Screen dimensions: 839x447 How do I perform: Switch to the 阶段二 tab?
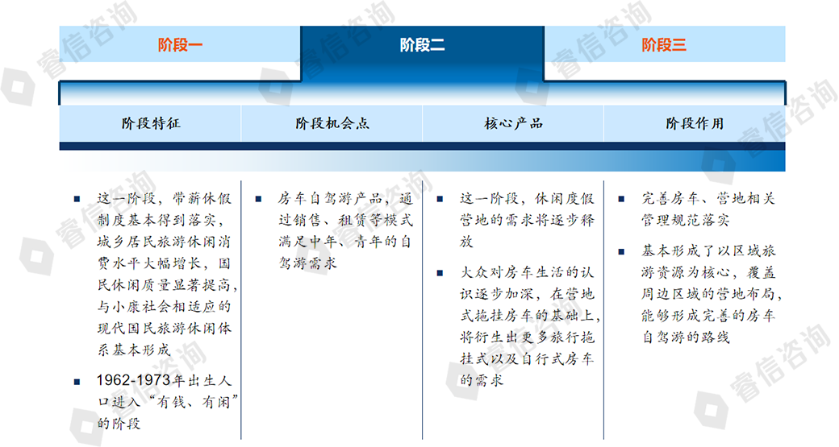tap(422, 45)
